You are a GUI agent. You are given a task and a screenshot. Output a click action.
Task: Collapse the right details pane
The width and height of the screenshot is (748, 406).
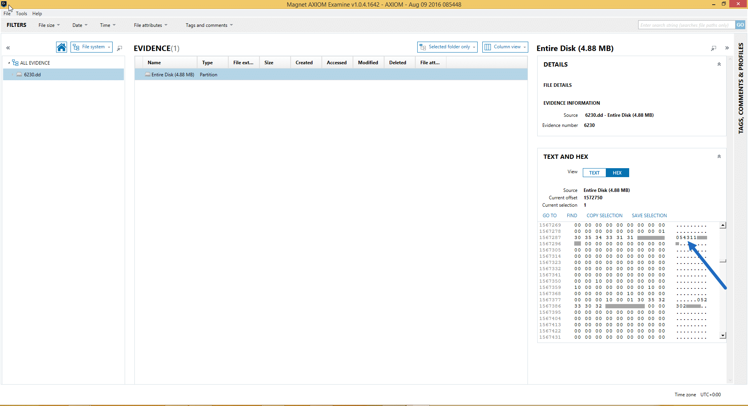[727, 48]
